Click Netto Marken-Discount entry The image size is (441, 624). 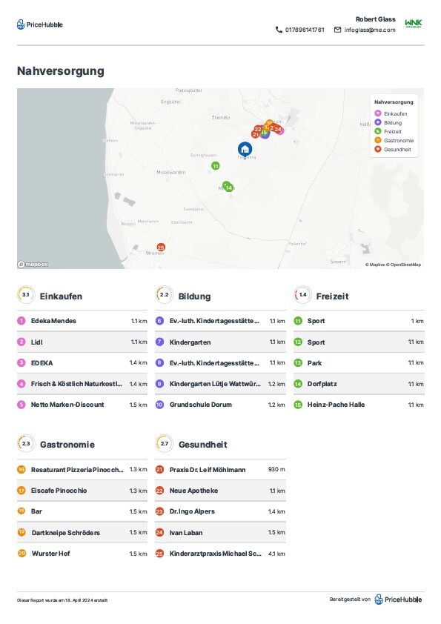click(82, 405)
